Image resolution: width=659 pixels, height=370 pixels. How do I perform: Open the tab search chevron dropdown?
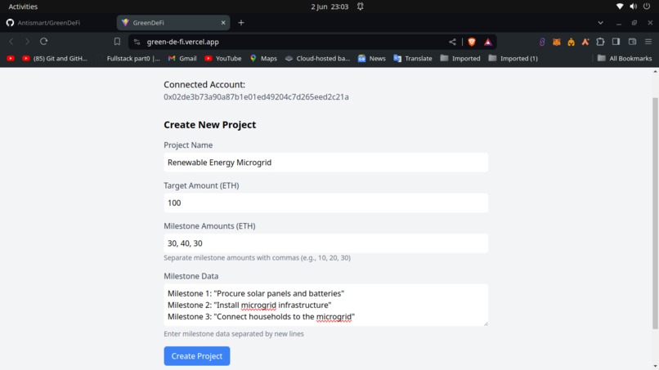click(x=601, y=23)
